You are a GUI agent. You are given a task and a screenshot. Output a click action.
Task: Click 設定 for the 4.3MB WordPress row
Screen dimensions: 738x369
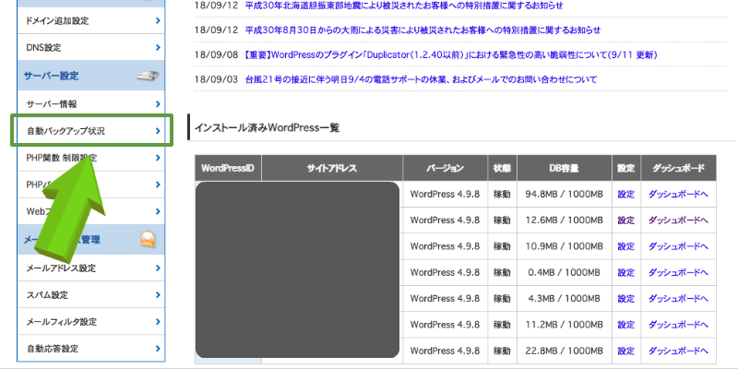626,298
